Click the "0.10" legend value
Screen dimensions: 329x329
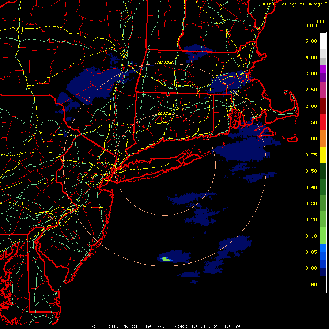coord(311,236)
